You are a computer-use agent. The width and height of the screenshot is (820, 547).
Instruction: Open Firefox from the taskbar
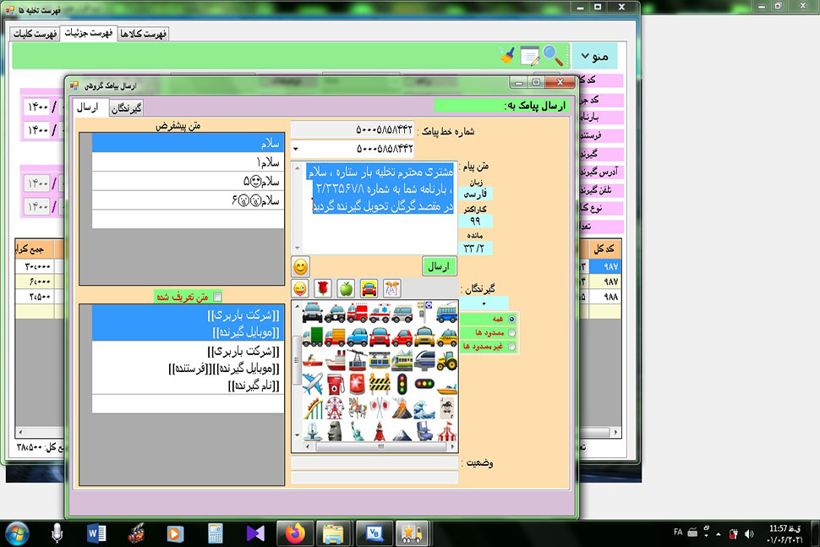click(295, 533)
